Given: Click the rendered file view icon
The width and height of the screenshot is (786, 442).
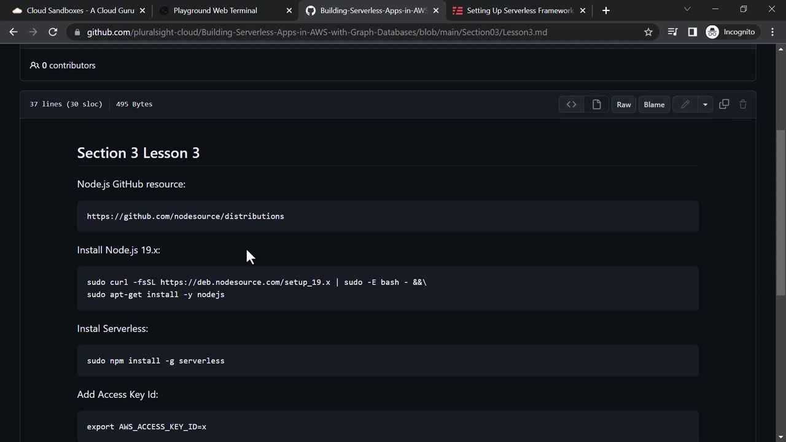Looking at the screenshot, I should coord(596,104).
